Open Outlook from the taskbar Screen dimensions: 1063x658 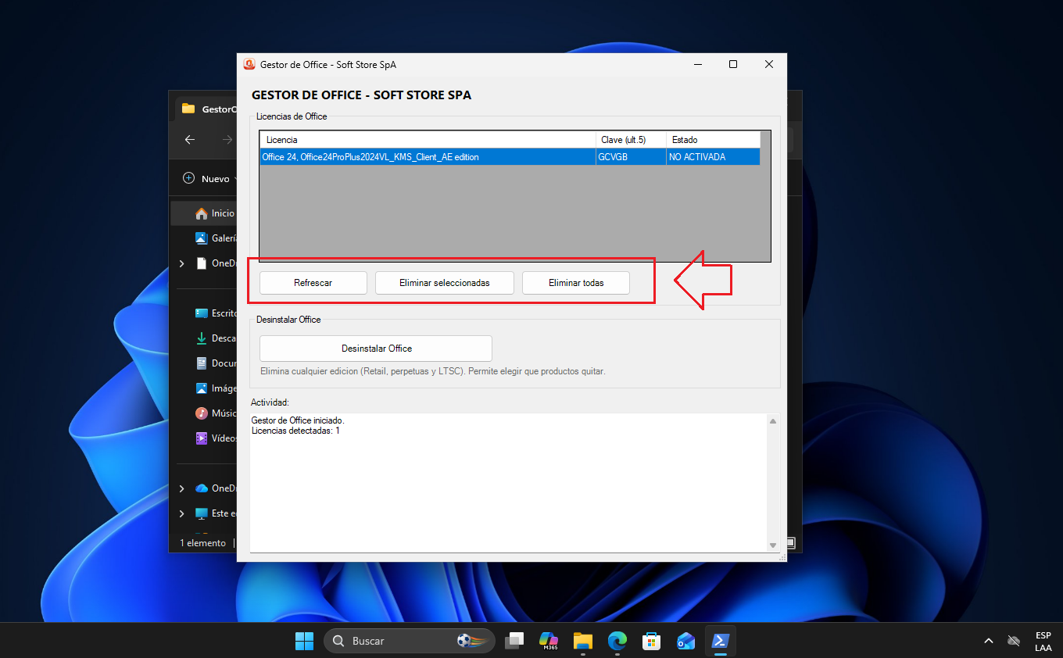686,641
